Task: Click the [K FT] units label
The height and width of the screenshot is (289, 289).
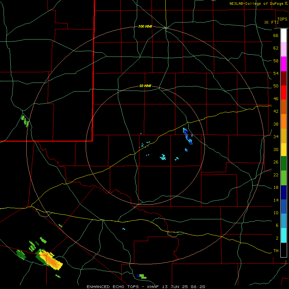Action: [x=272, y=22]
